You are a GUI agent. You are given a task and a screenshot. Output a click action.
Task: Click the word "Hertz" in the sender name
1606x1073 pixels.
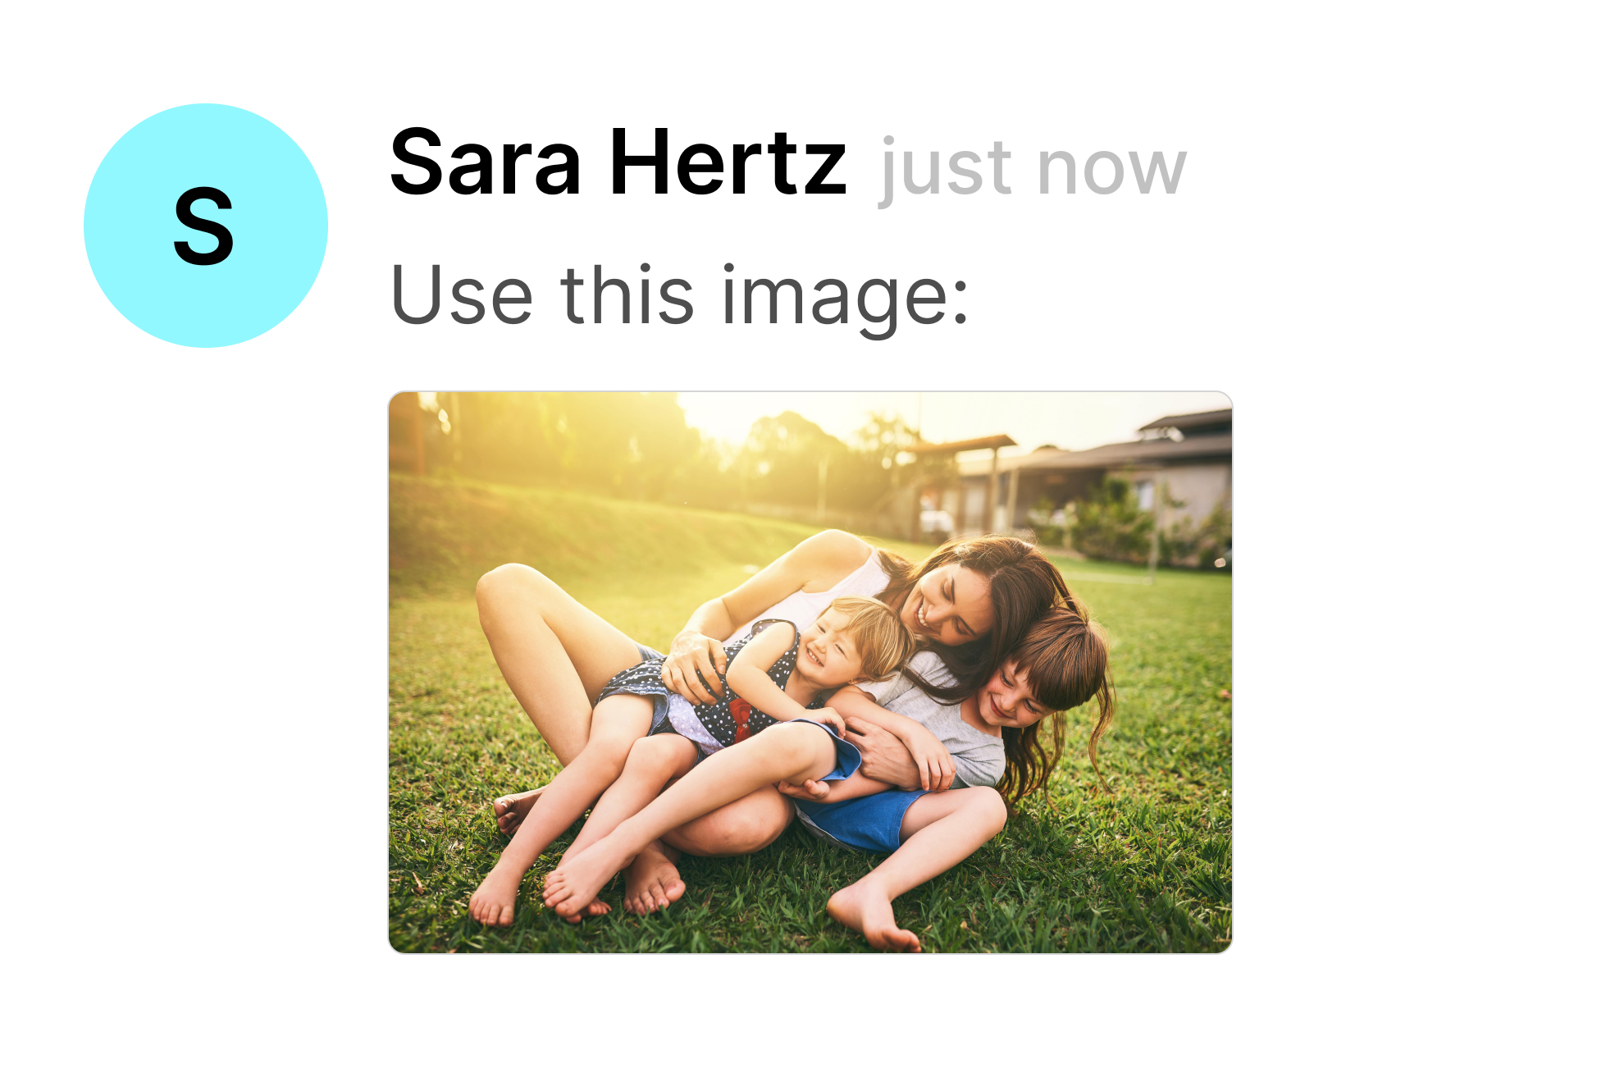728,162
